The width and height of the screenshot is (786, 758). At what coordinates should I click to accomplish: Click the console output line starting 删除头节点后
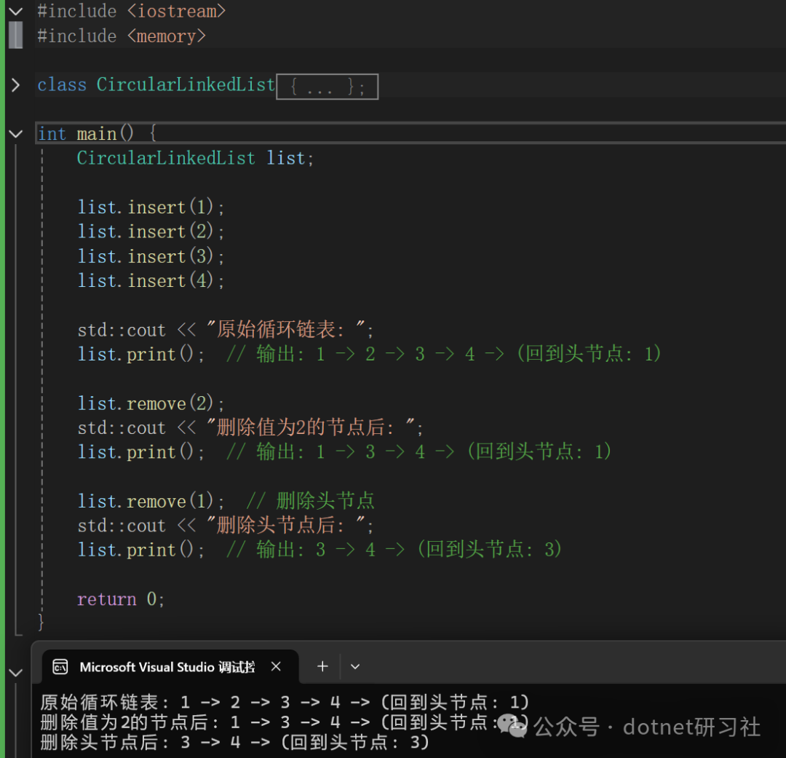234,742
